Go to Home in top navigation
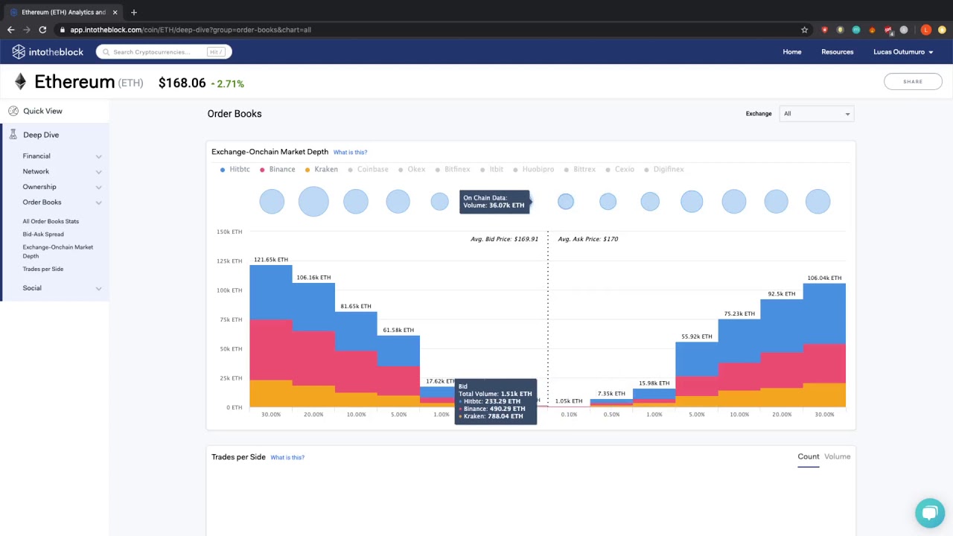This screenshot has height=536, width=953. click(x=792, y=52)
